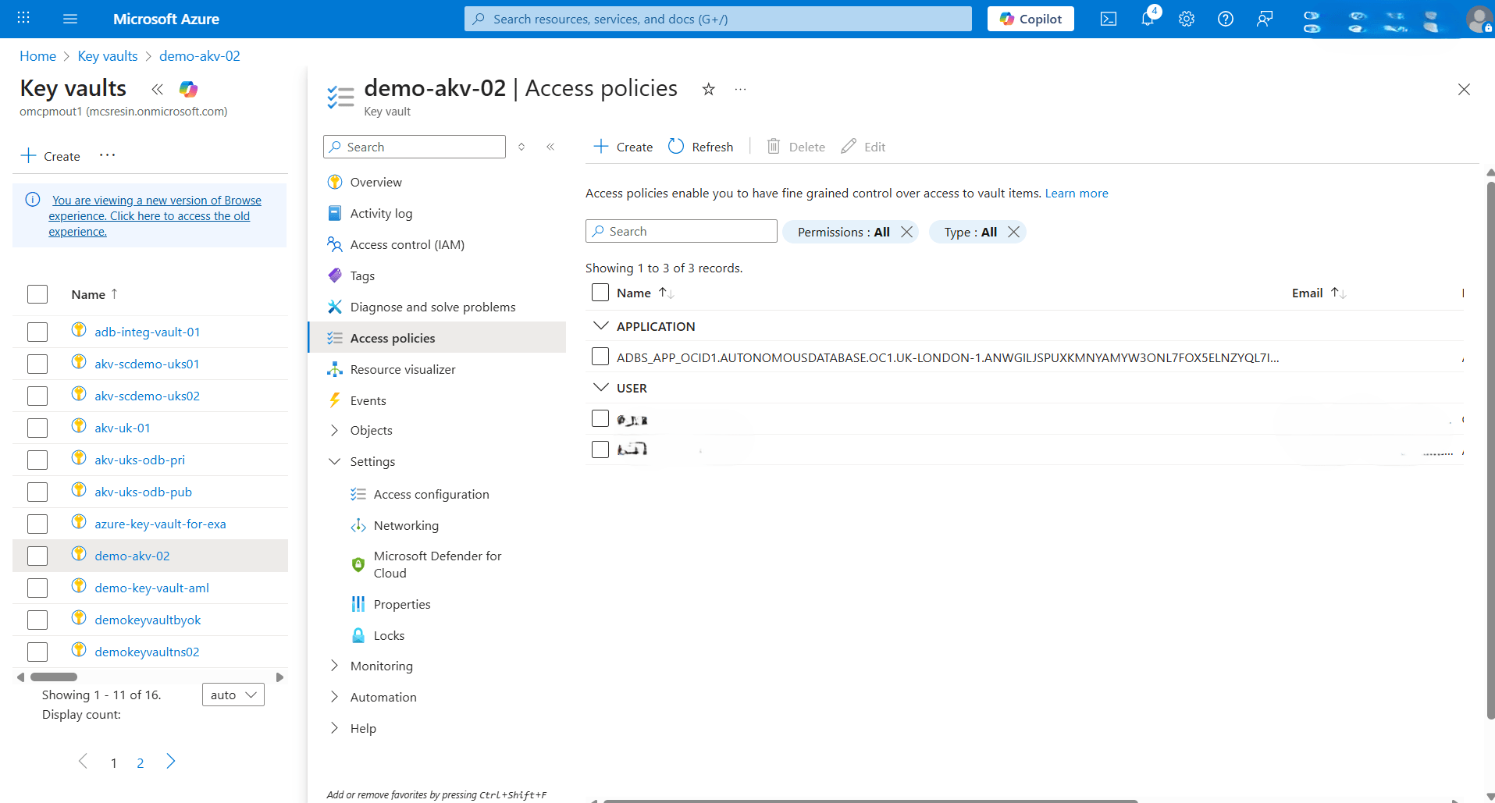
Task: Open the help pane
Action: pos(1225,18)
